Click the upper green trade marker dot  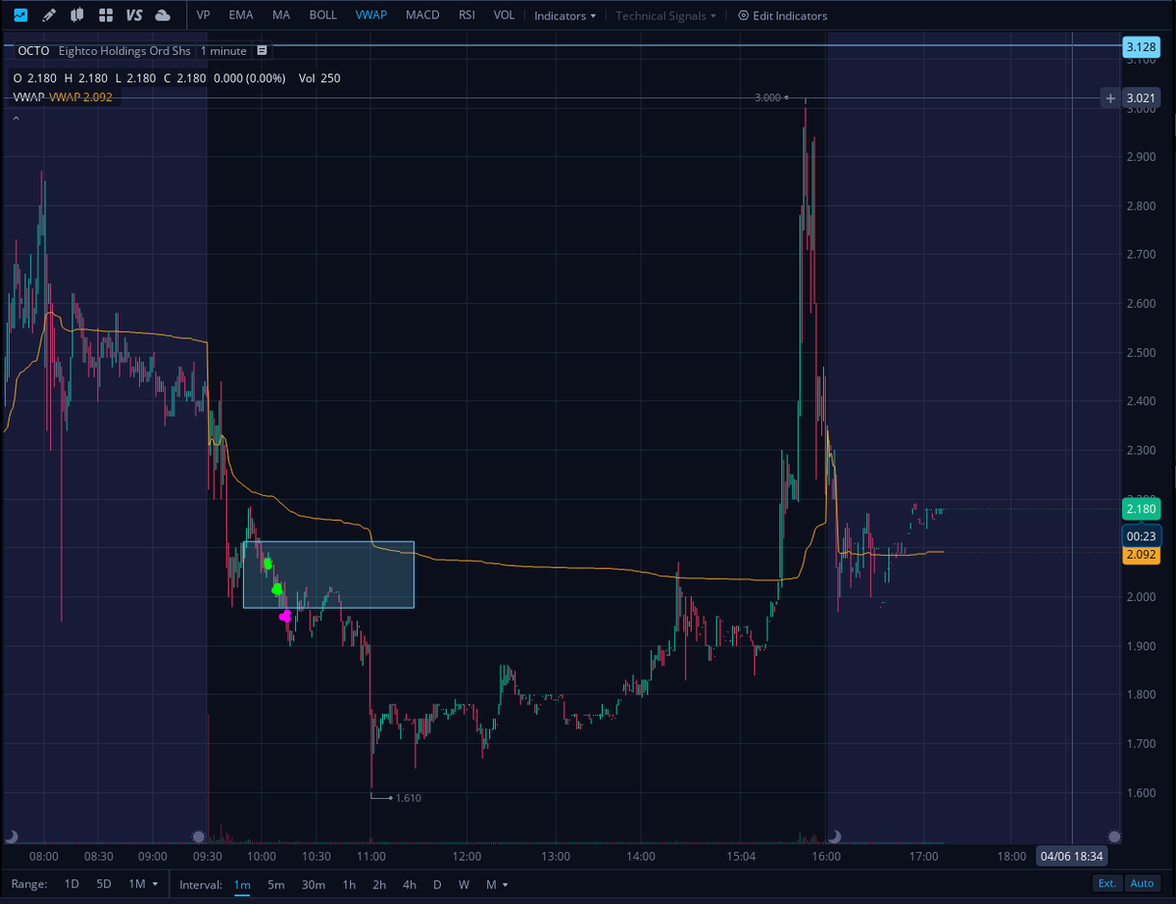(x=268, y=565)
